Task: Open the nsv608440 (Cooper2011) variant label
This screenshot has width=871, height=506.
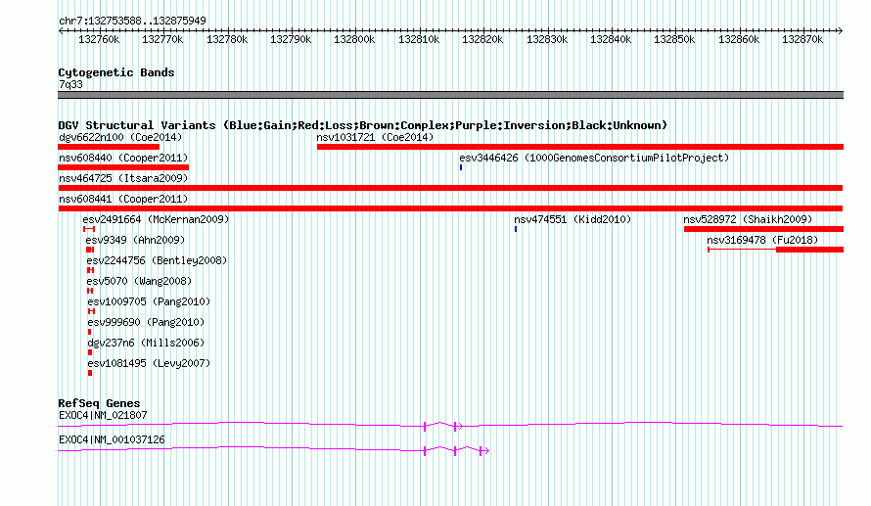Action: click(123, 158)
